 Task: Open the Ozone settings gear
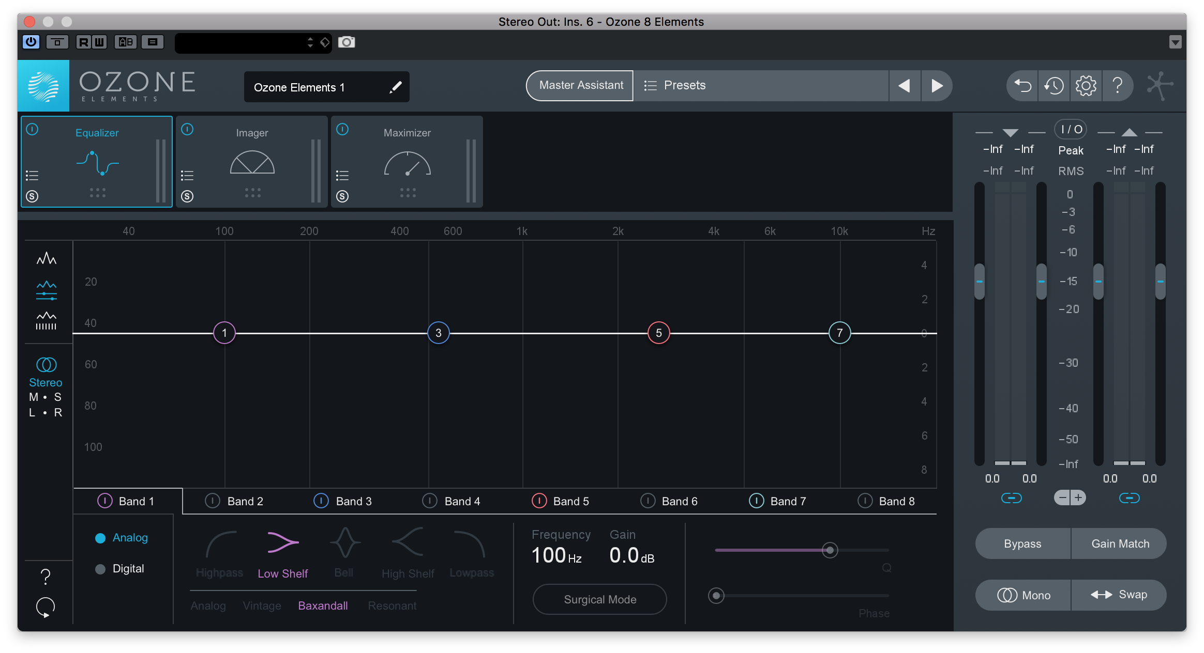1086,86
